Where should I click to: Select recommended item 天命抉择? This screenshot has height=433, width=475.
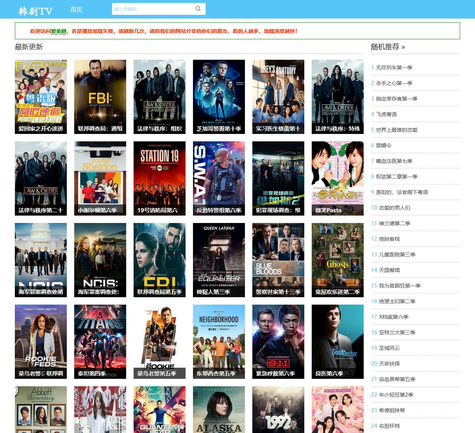[389, 364]
